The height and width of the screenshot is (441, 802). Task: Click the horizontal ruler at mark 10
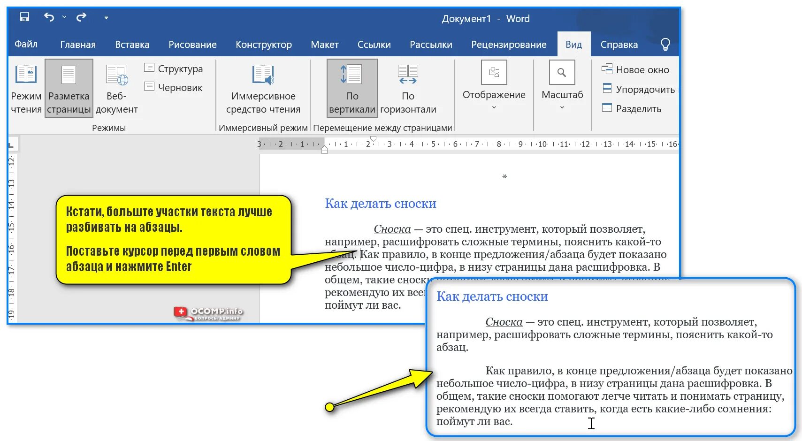click(x=542, y=144)
